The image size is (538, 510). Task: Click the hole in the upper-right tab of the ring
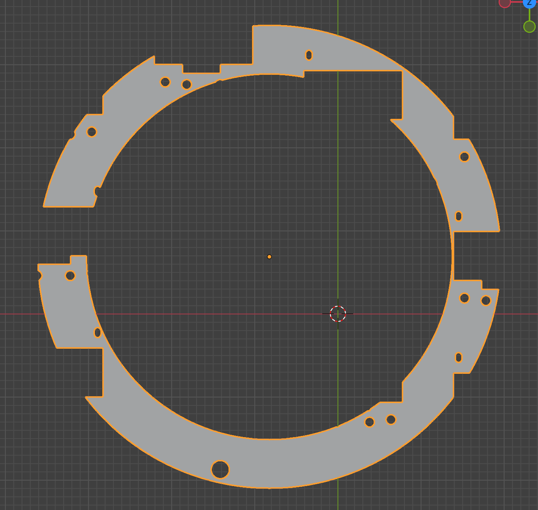point(464,157)
